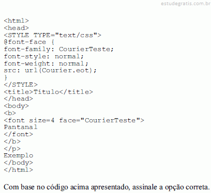The width and height of the screenshot is (211, 193).
Task: Click the font-weight: normal line
Action: click(x=46, y=63)
